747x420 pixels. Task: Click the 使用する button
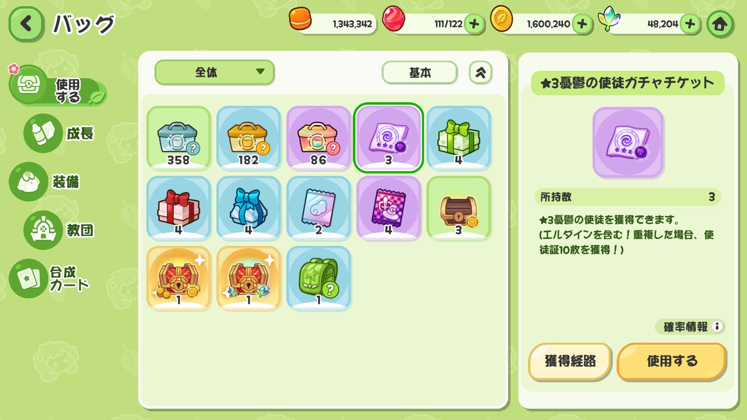[x=672, y=361]
